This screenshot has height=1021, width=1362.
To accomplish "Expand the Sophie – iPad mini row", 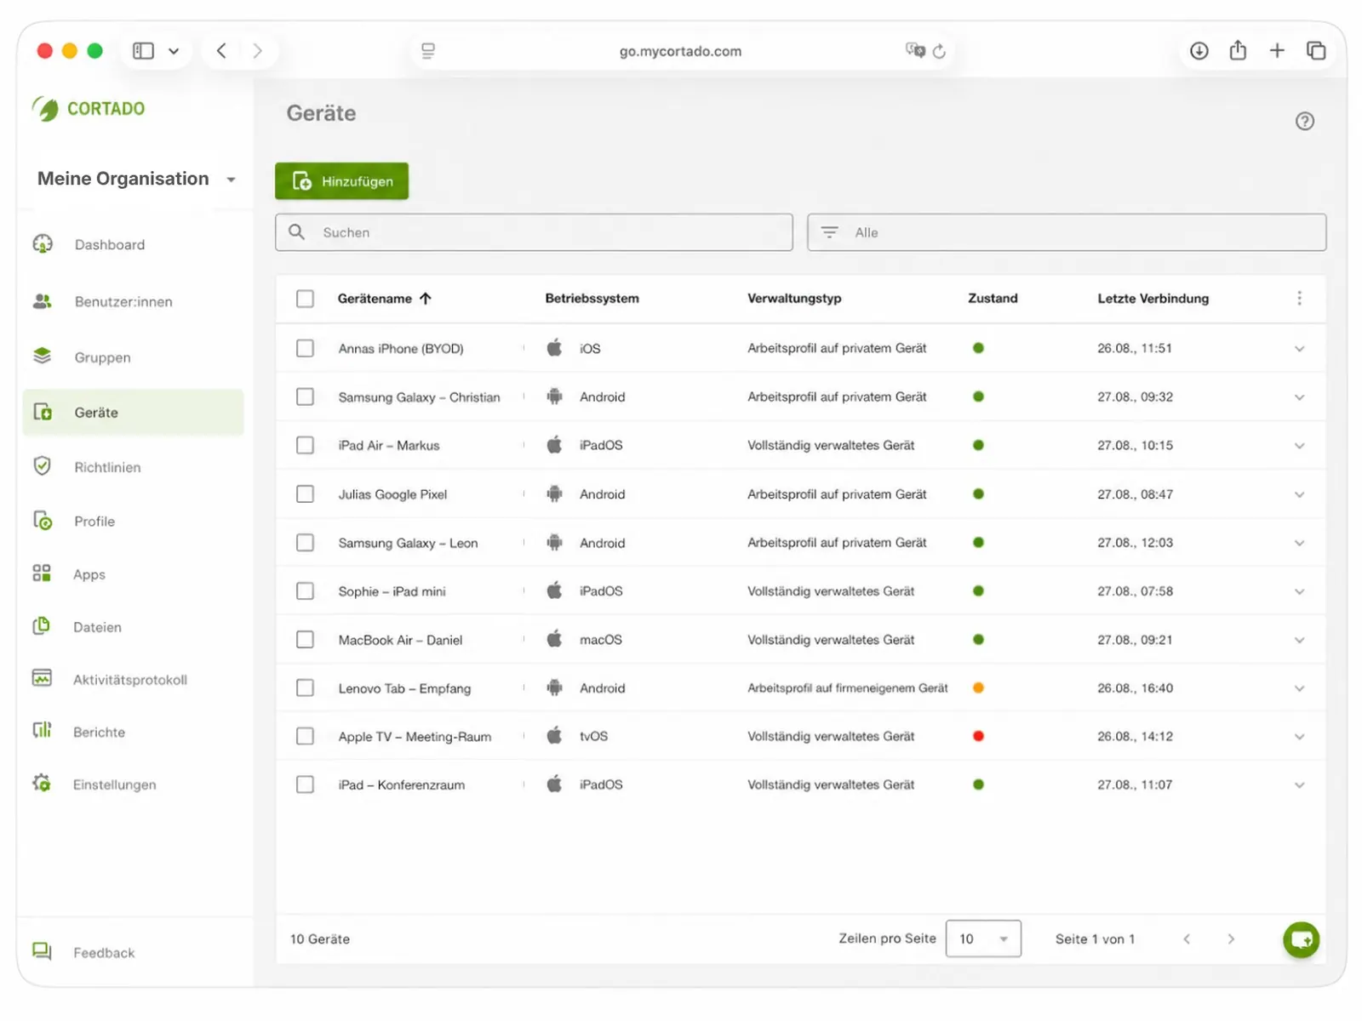I will [1299, 591].
